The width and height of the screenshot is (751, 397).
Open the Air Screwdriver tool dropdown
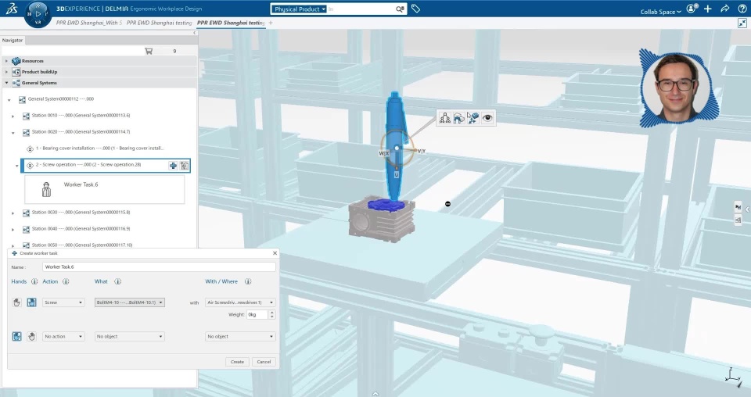240,302
